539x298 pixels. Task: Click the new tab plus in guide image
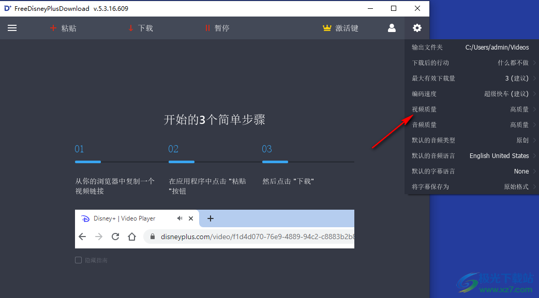coord(211,218)
